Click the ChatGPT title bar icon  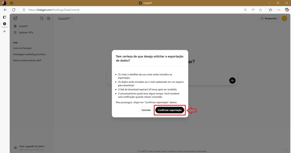click(140, 3)
